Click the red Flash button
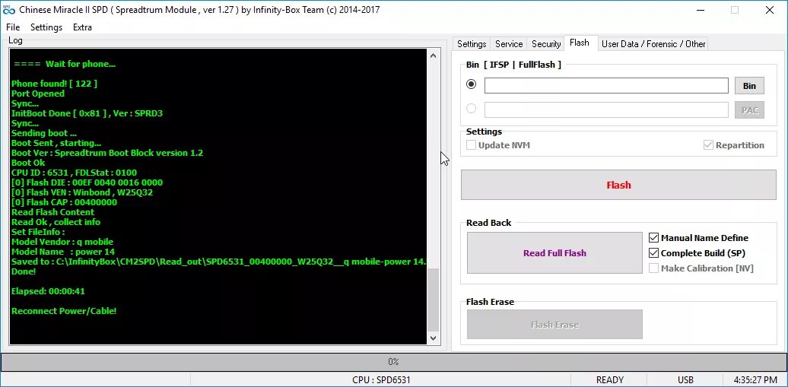Viewport: 788px width, 387px height. click(618, 185)
